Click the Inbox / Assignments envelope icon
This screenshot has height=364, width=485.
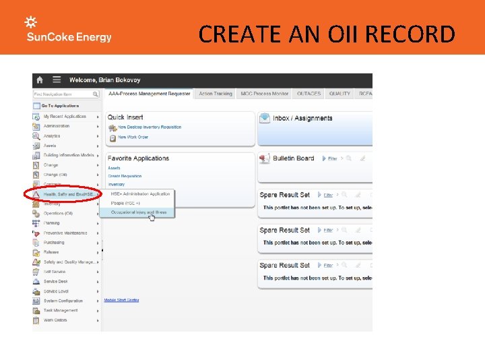[265, 118]
